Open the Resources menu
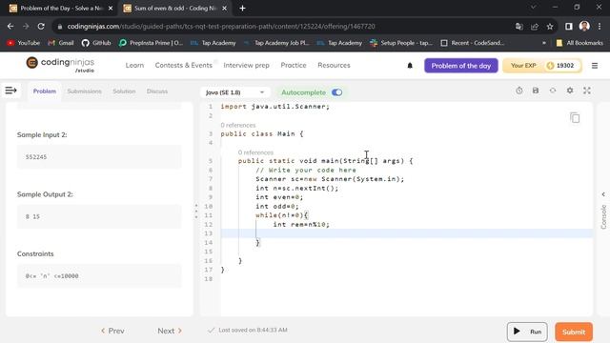The width and height of the screenshot is (610, 343). point(334,66)
